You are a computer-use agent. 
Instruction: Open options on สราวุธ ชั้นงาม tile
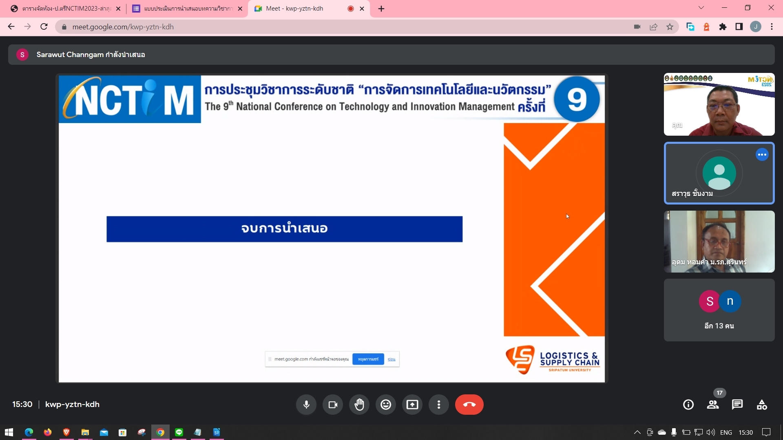click(762, 155)
